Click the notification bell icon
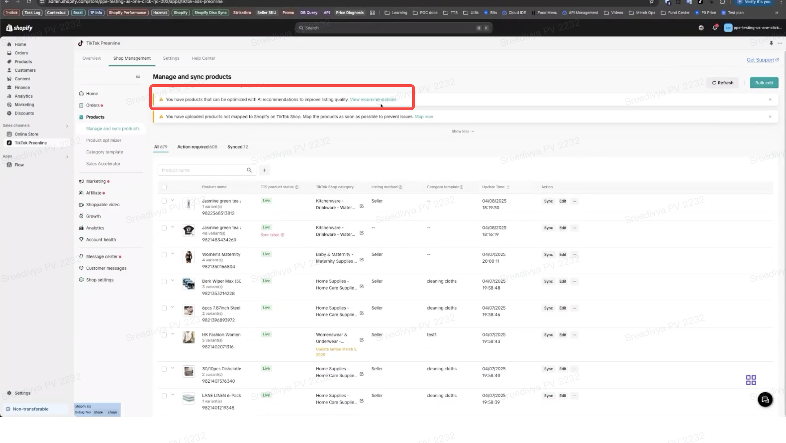Viewport: 786px width, 443px height. coord(714,28)
